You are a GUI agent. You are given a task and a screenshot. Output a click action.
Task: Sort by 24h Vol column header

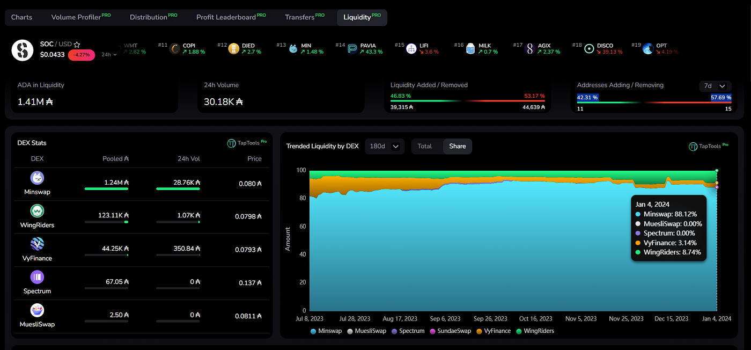click(188, 158)
